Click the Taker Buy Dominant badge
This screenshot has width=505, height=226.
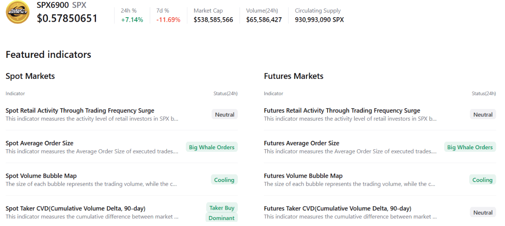pos(222,213)
